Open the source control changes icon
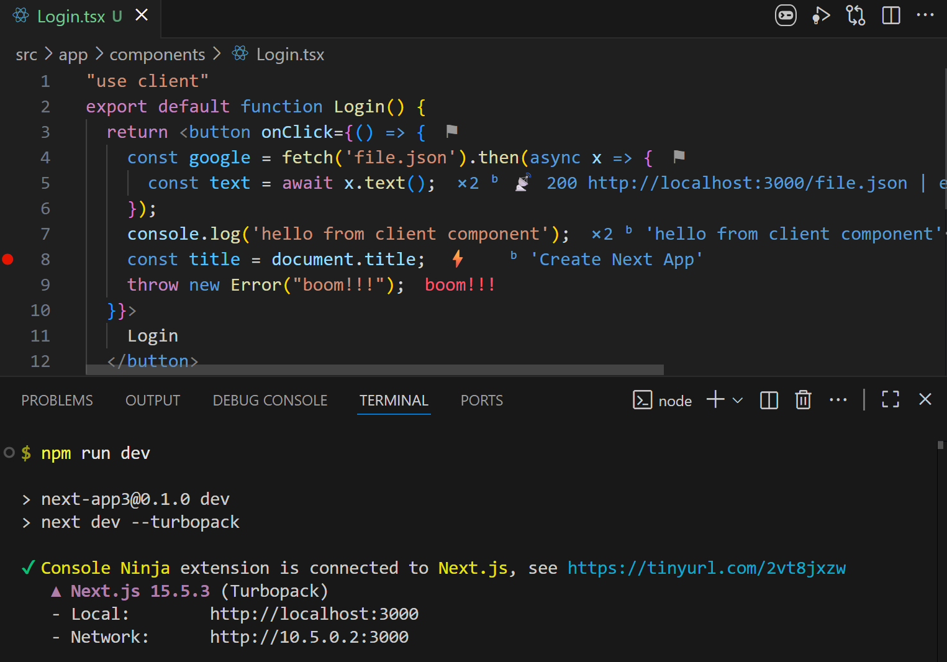947x662 pixels. point(855,16)
